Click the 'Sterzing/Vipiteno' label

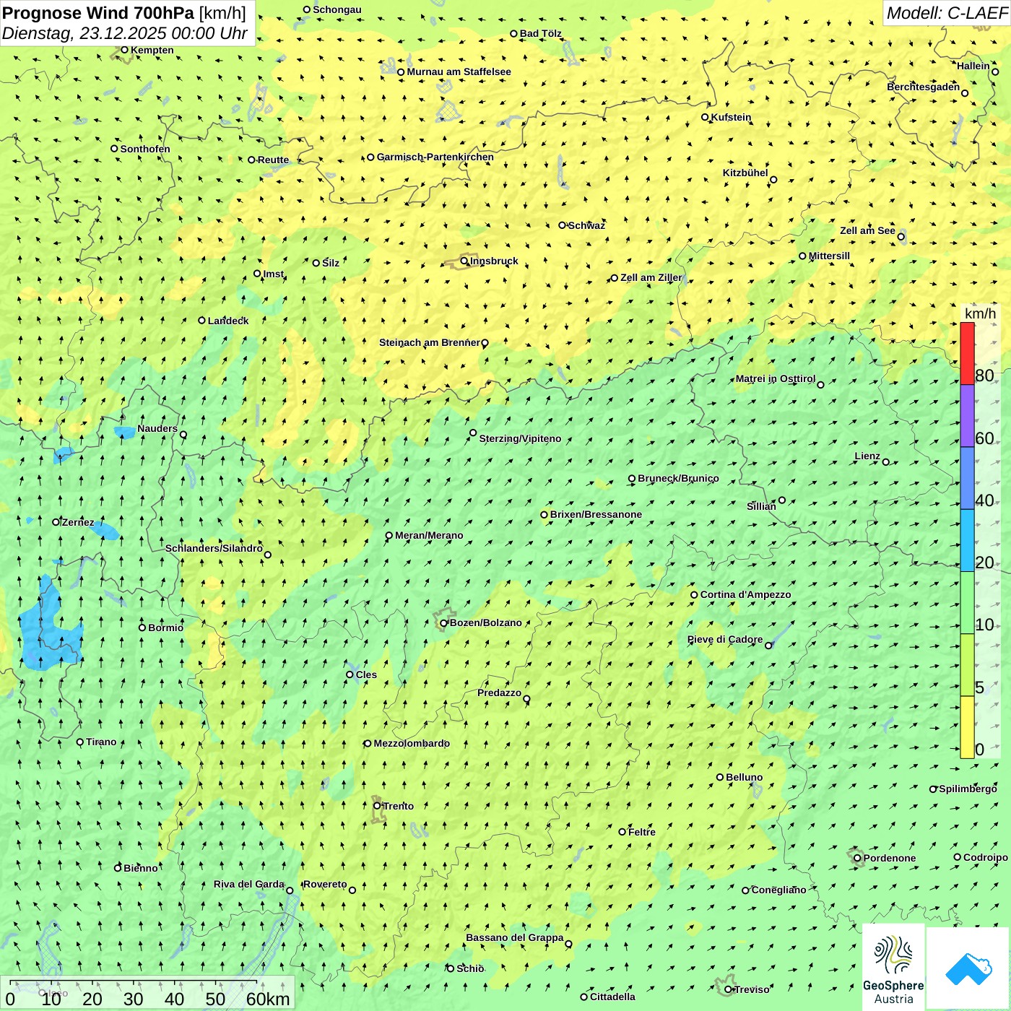click(x=520, y=439)
